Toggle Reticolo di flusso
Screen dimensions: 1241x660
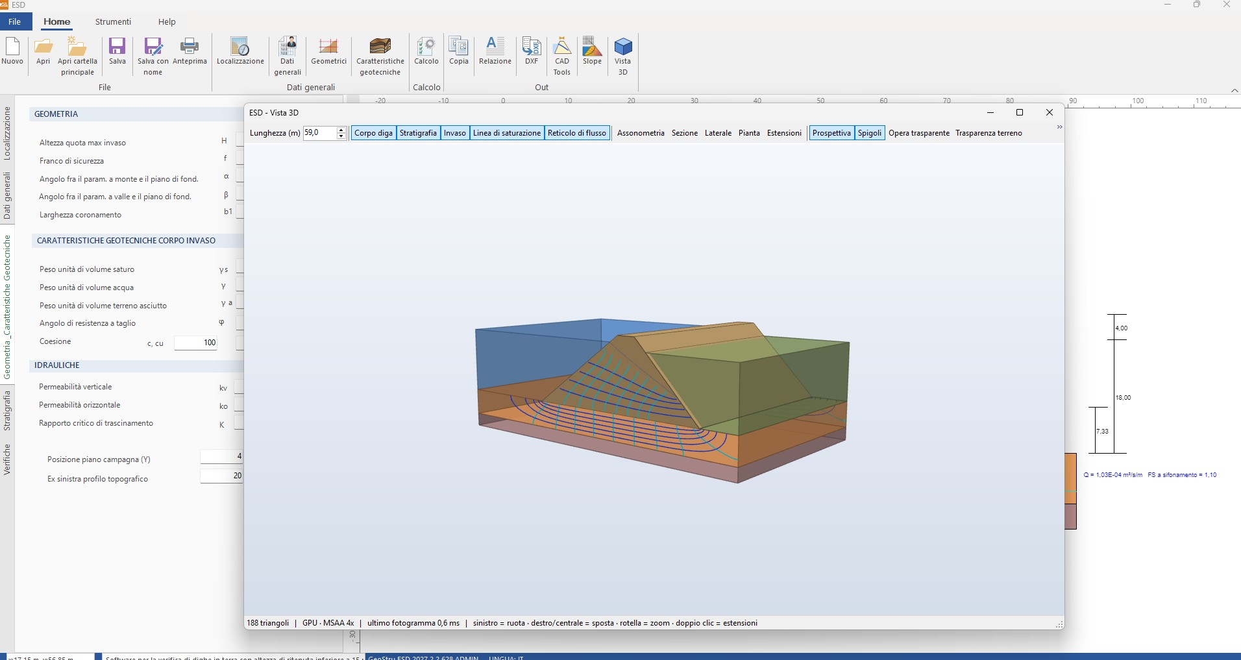(x=577, y=133)
